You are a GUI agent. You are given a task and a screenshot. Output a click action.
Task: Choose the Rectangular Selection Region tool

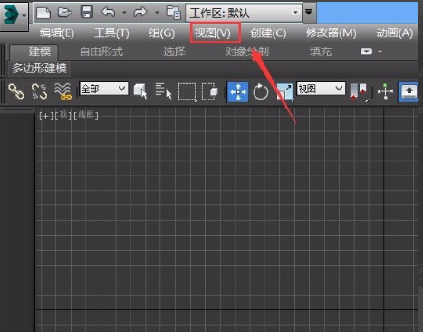pyautogui.click(x=187, y=91)
